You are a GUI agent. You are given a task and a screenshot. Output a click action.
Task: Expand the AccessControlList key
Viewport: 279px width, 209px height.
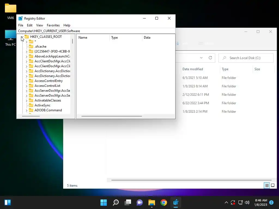tap(26, 86)
